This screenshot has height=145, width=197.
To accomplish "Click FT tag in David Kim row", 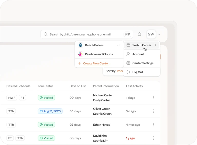I will click(10, 138).
